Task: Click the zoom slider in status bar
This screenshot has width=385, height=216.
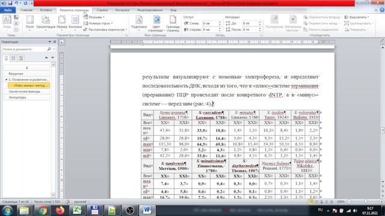Action: 365,202
